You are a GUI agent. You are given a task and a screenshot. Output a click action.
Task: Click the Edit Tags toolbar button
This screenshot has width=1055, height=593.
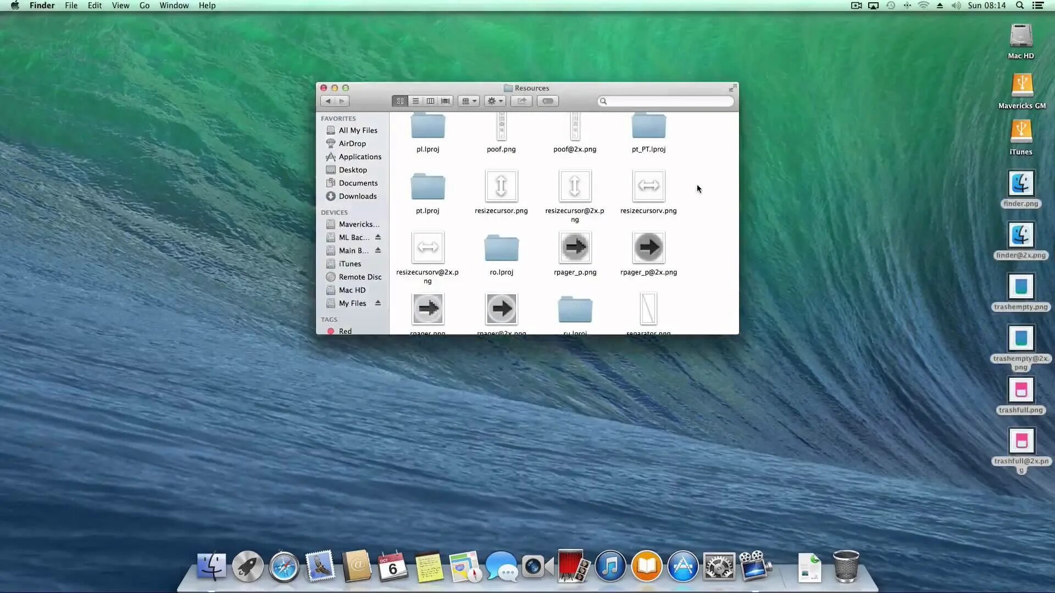548,101
